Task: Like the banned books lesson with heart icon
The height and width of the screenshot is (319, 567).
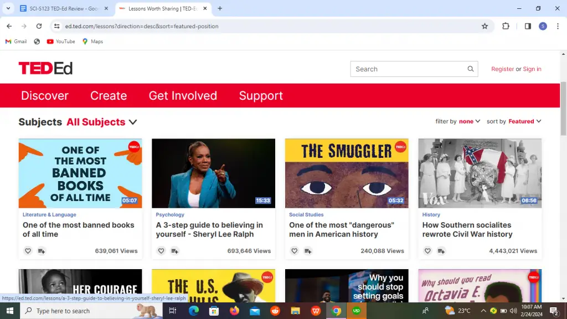Action: pyautogui.click(x=28, y=251)
